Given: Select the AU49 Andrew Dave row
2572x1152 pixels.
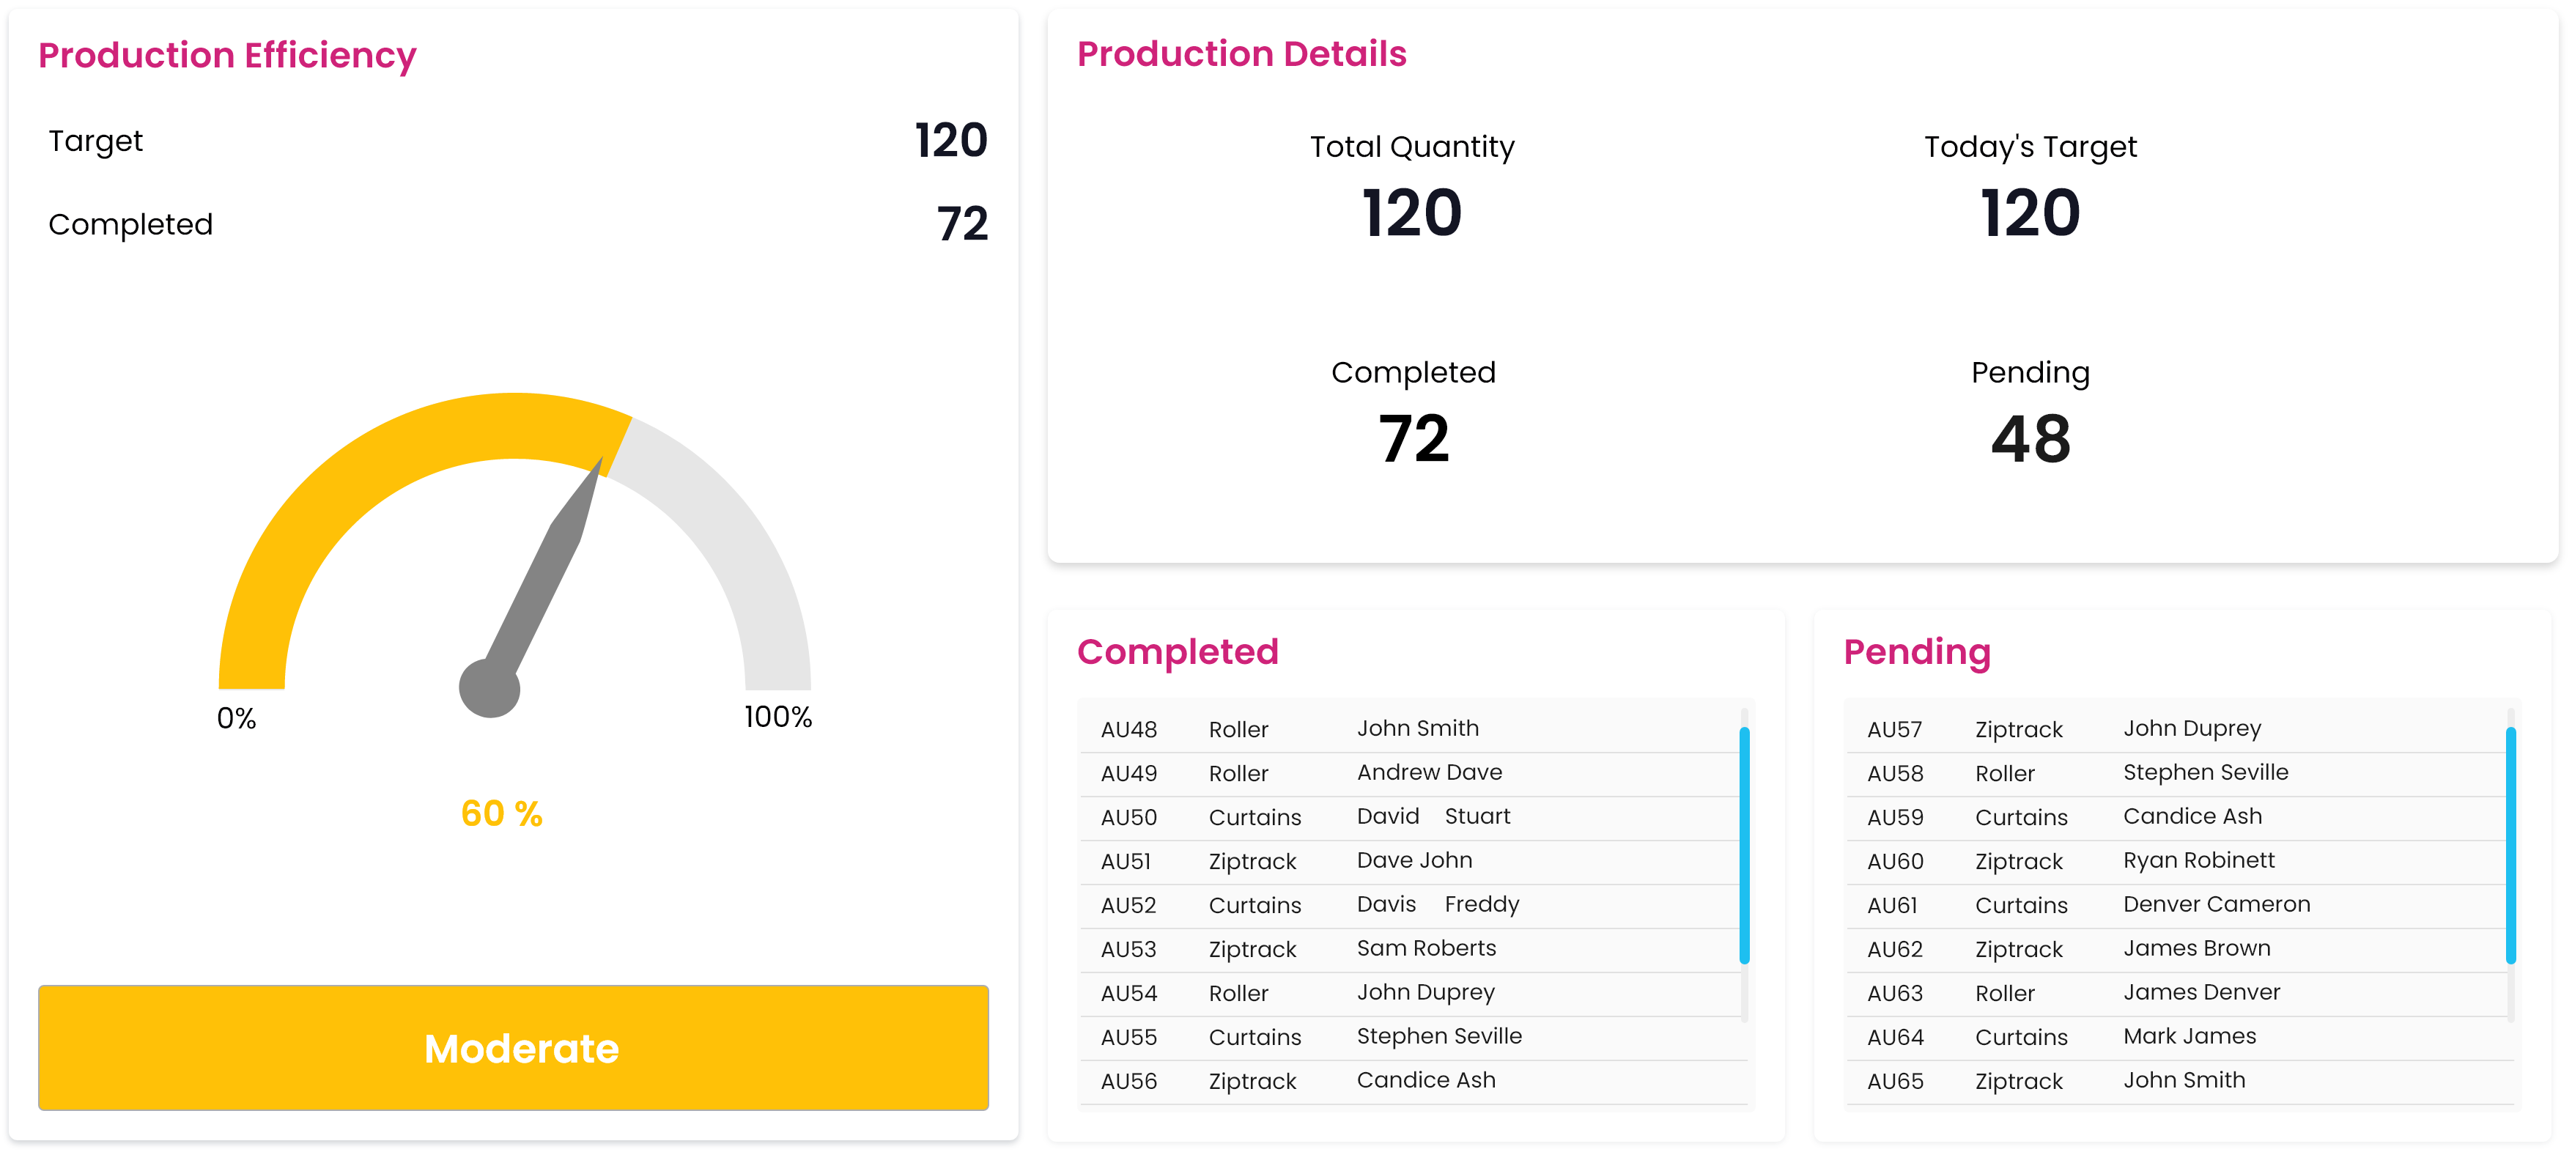Looking at the screenshot, I should tap(1412, 772).
